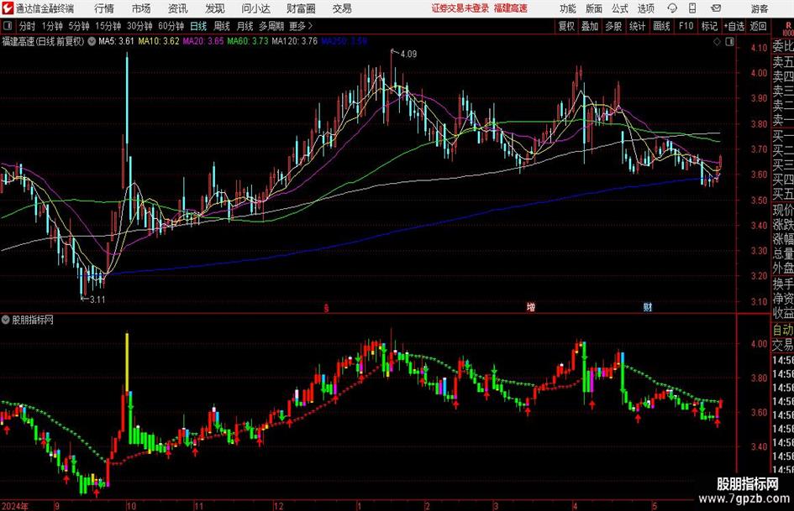
Task: Click the red R indicator in top-right corner
Action: (x=788, y=25)
